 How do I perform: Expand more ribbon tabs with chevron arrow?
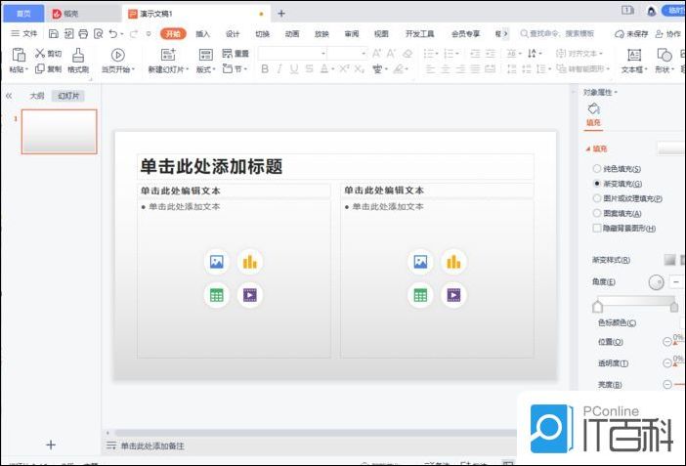tap(506, 33)
